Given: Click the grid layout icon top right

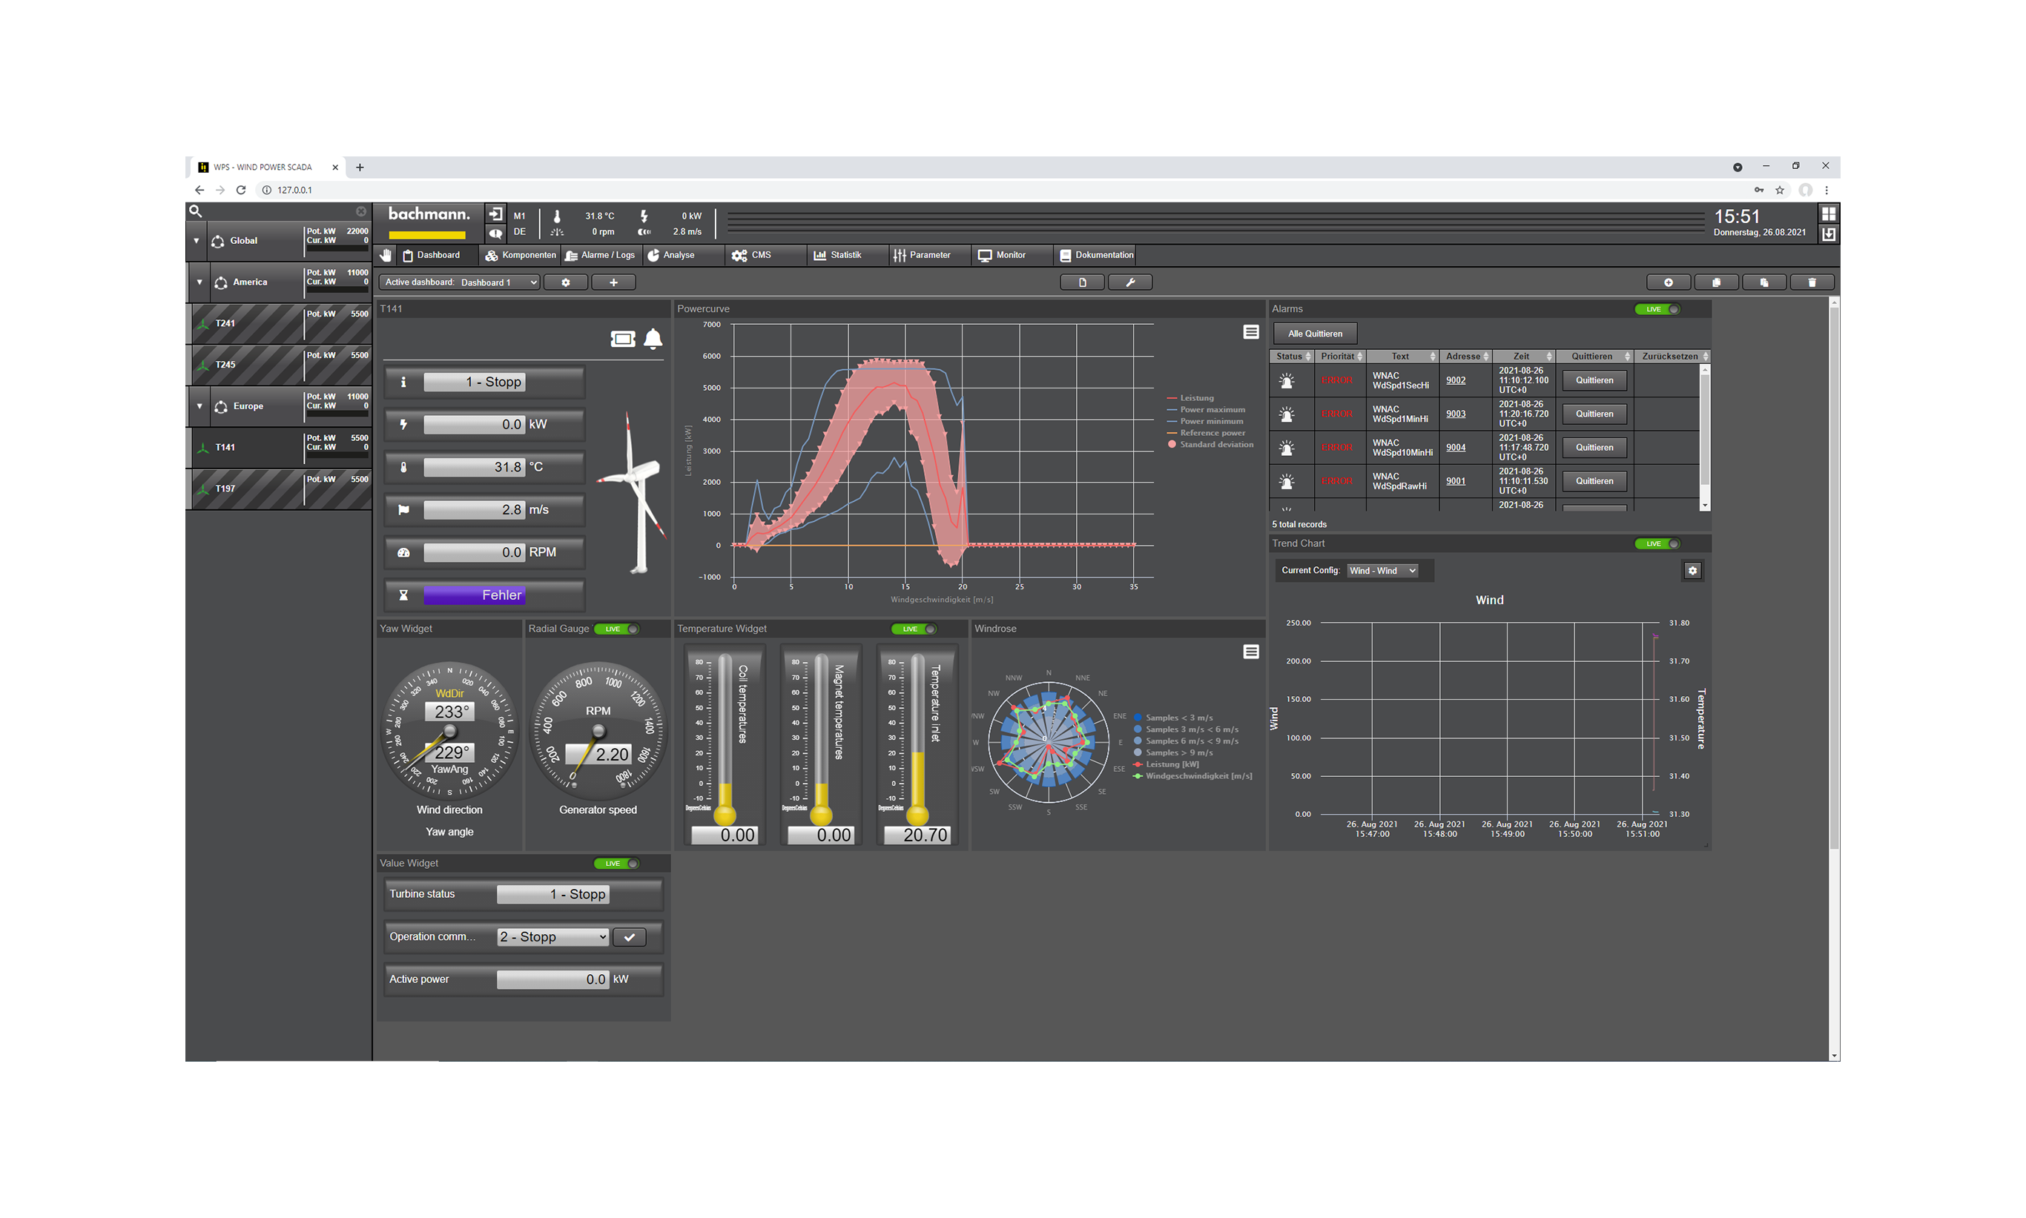Looking at the screenshot, I should click(1827, 214).
